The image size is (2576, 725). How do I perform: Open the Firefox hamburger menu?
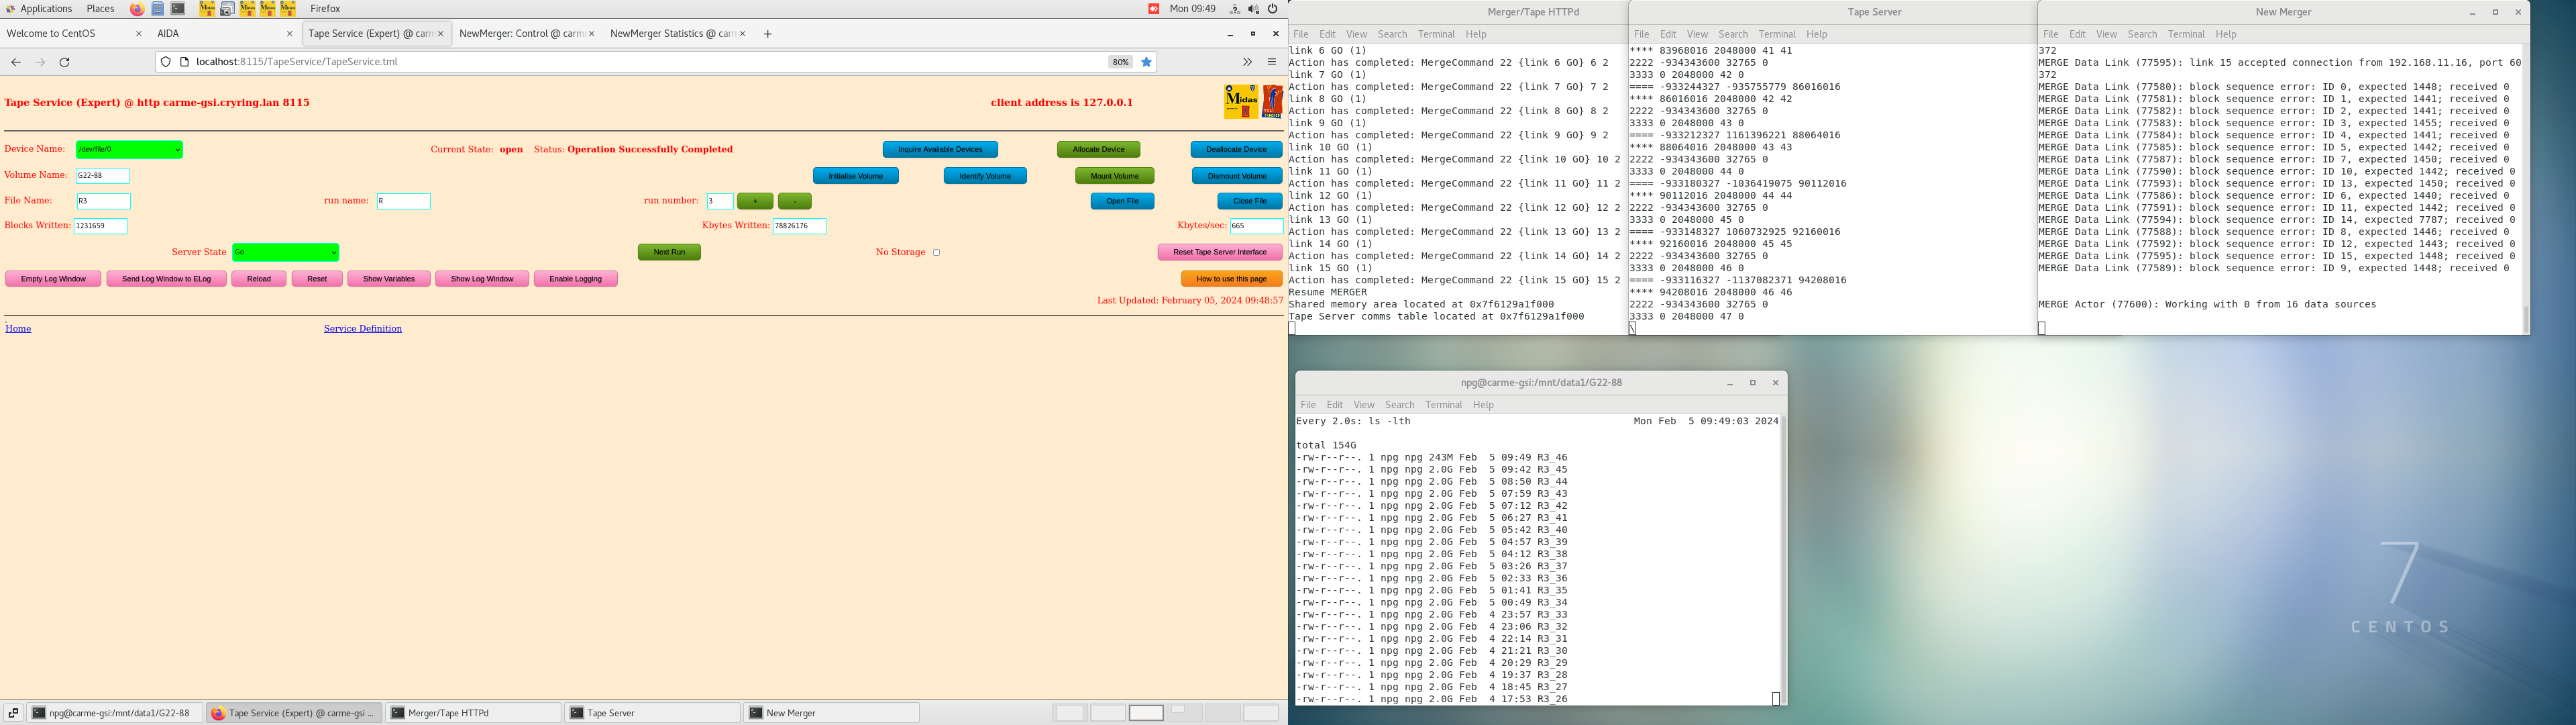tap(1272, 62)
